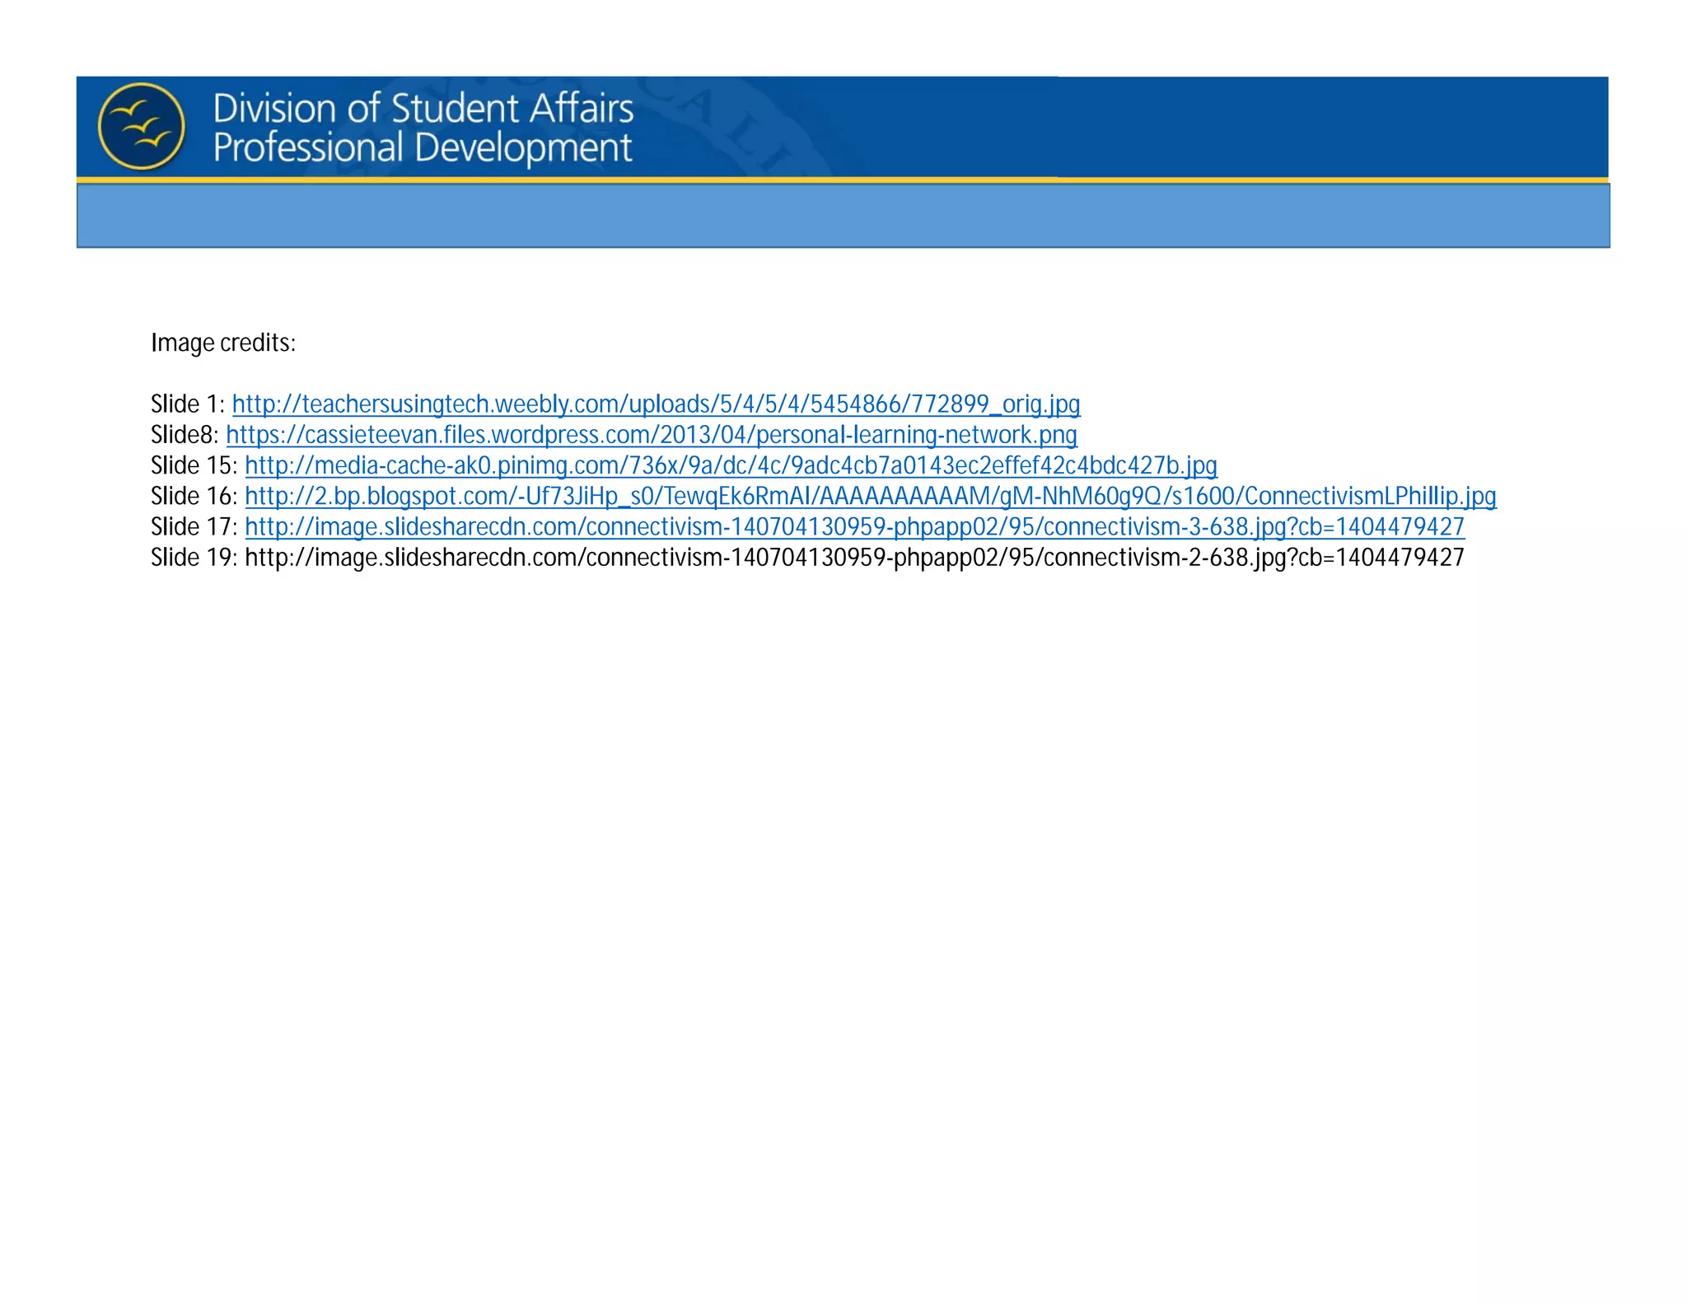Screen dimensions: 1687x1303
Task: Click the unlinked connectivism-2-638.jpg URL text
Action: [x=854, y=558]
